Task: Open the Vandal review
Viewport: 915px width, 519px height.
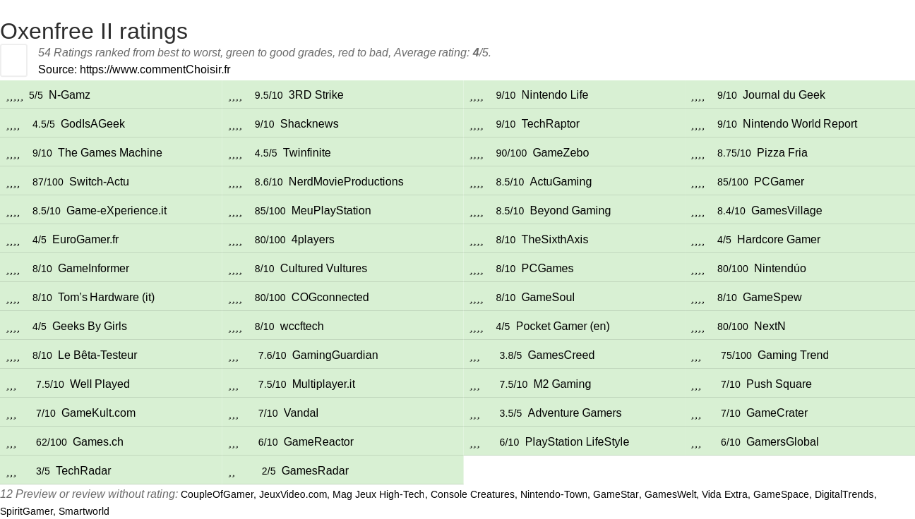Action: point(301,413)
